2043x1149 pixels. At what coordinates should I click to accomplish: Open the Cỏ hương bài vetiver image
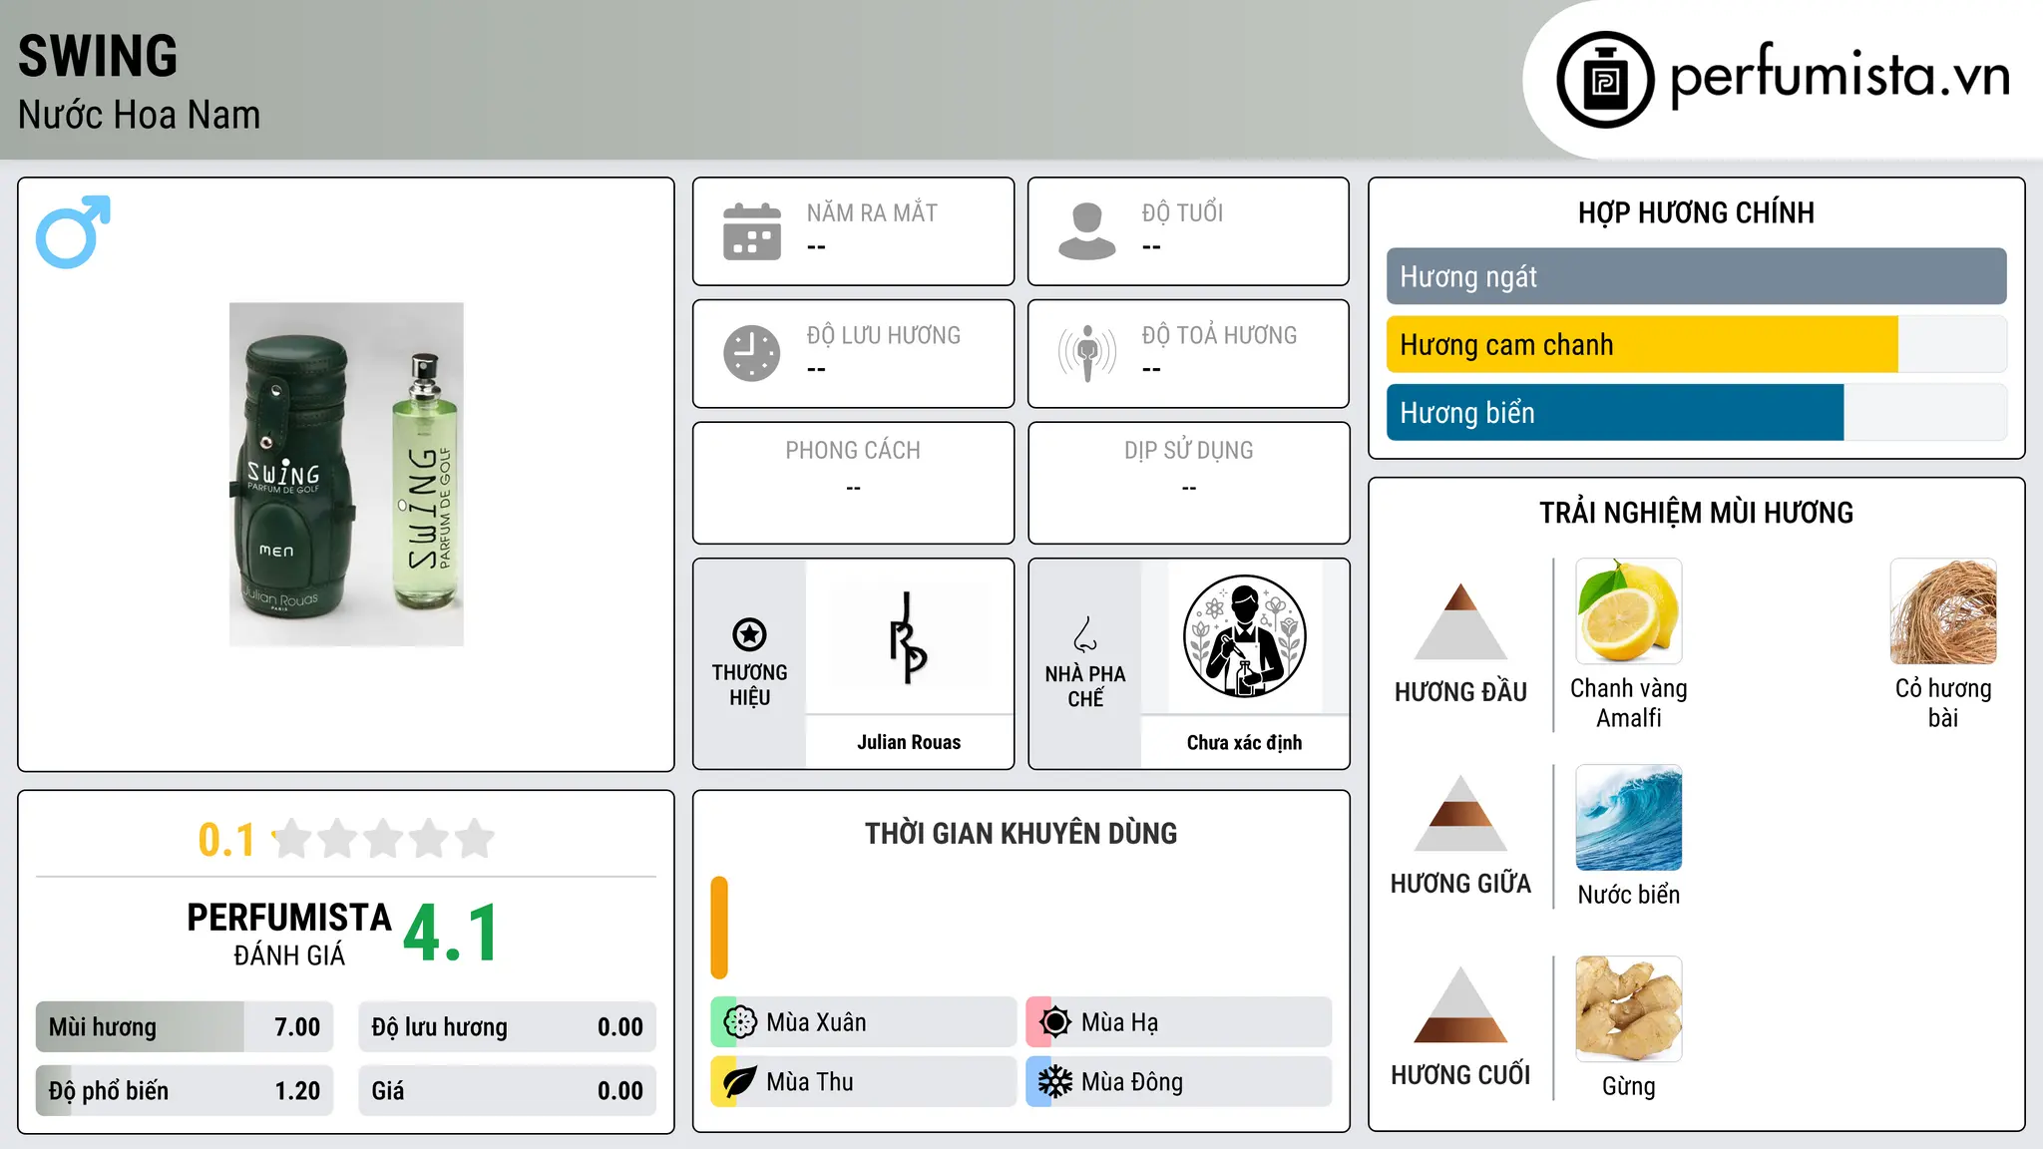pyautogui.click(x=1943, y=611)
